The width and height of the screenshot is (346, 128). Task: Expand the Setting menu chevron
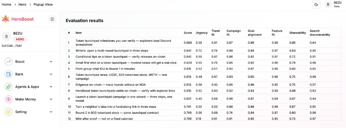click(x=51, y=112)
